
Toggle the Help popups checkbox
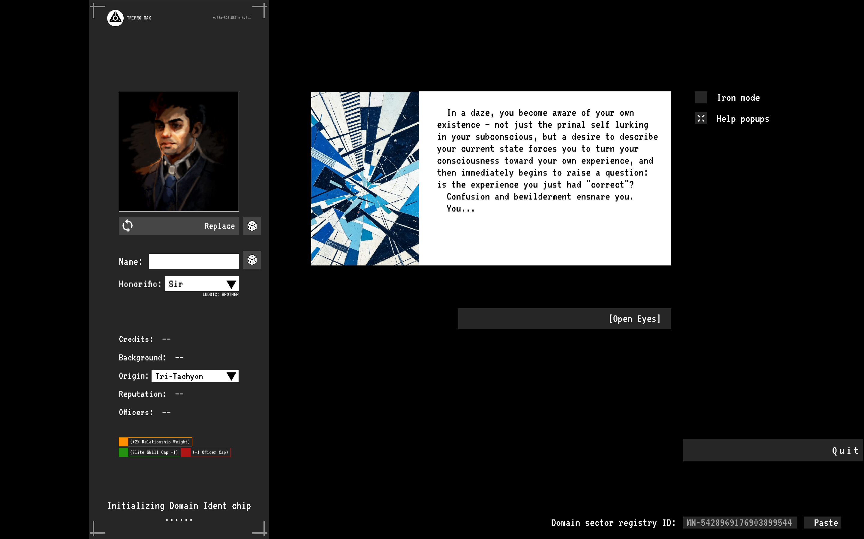point(701,118)
